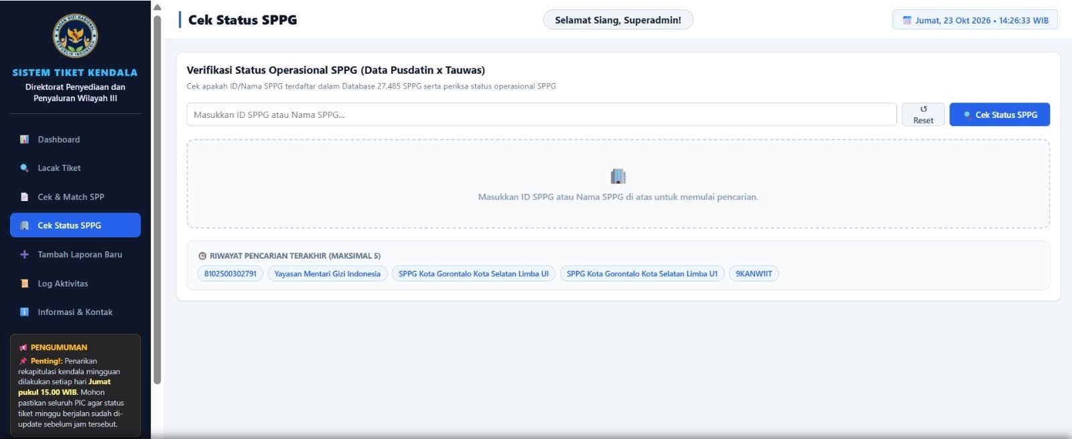Go to Lacak Tiket page
The height and width of the screenshot is (439, 1072).
[x=75, y=168]
